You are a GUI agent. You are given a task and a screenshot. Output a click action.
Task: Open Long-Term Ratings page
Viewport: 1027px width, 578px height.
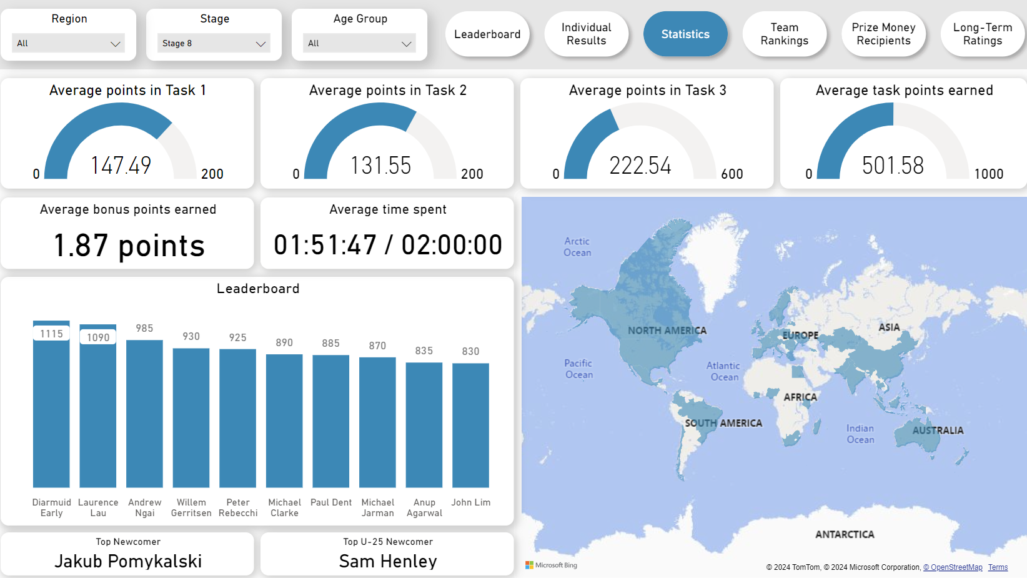tap(983, 34)
